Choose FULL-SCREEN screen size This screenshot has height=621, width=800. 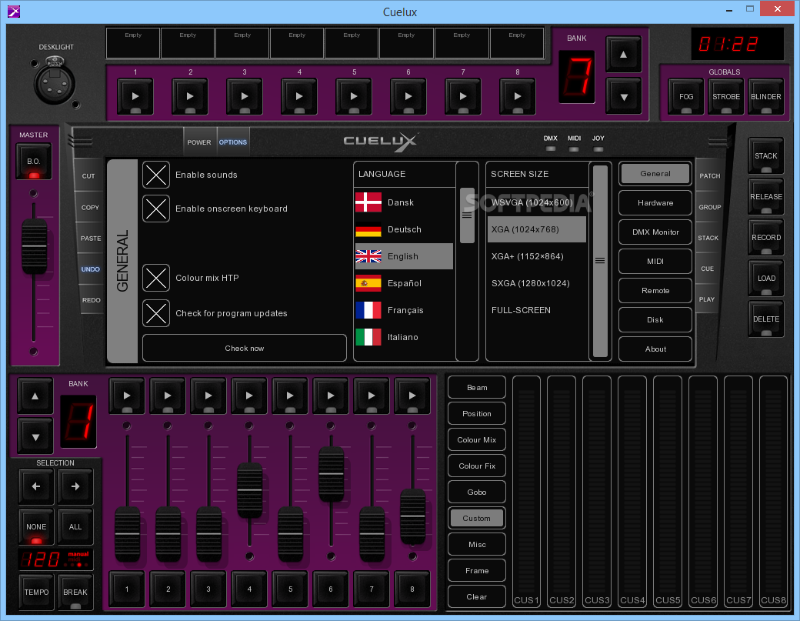pos(537,310)
